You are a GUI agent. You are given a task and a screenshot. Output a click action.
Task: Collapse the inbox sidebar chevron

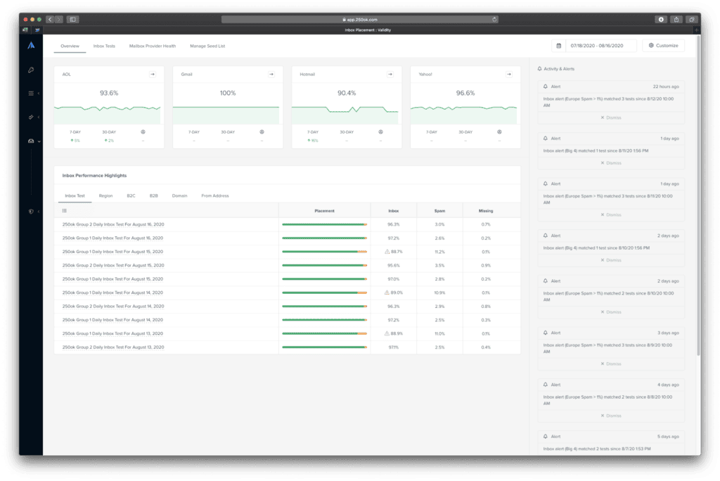pos(39,141)
